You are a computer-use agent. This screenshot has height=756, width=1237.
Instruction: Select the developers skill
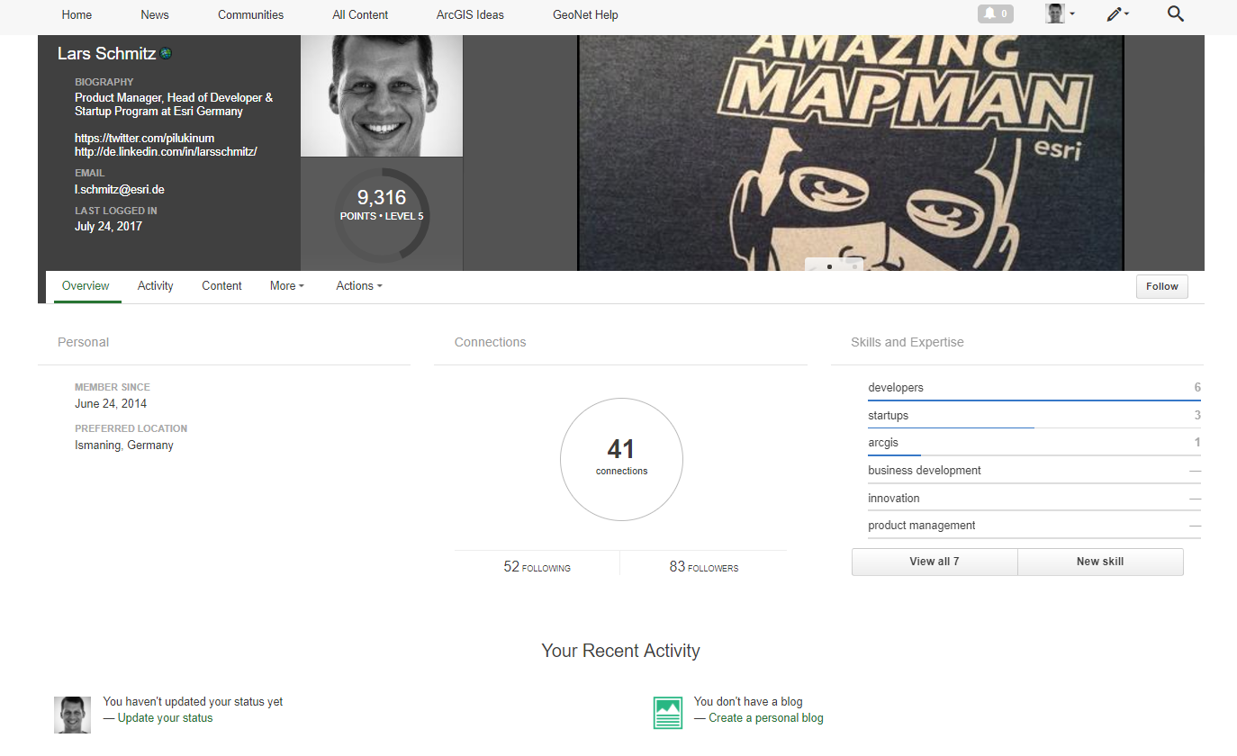[x=896, y=388]
